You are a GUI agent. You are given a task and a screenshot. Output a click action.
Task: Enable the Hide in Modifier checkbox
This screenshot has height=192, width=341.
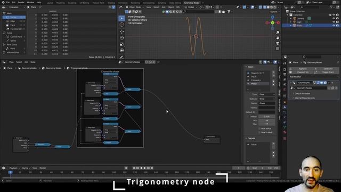tap(259, 132)
